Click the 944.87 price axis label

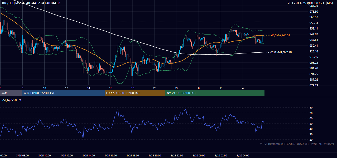(x=314, y=34)
